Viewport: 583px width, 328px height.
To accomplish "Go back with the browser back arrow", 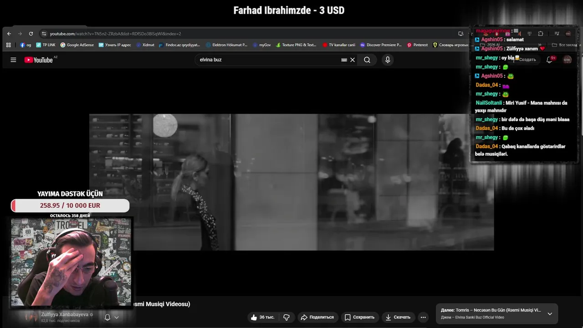I will (9, 34).
